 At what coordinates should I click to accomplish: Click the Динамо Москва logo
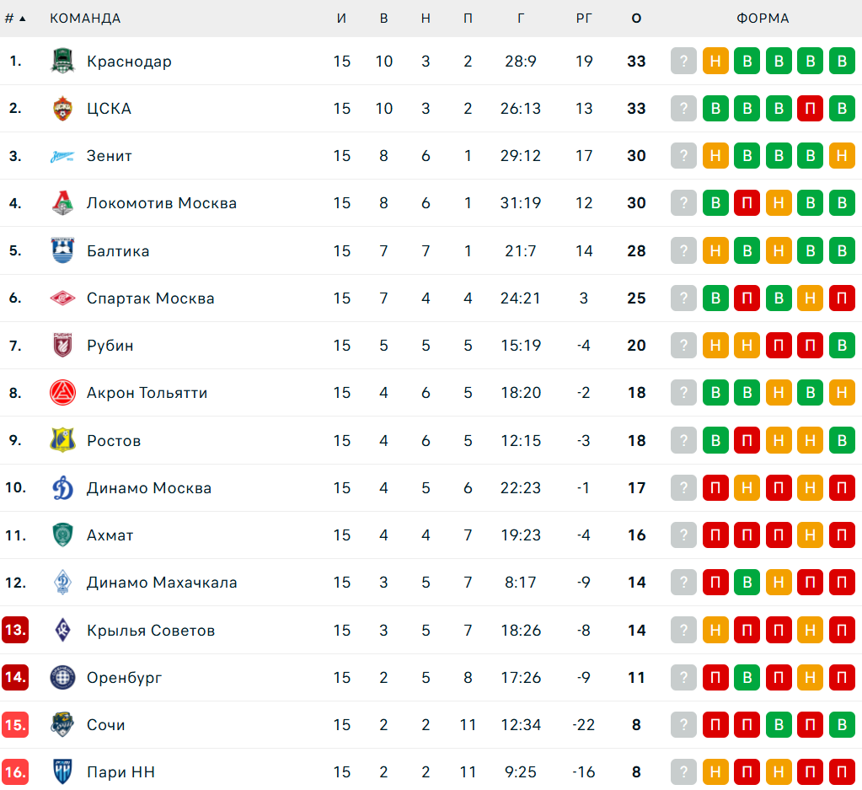click(x=62, y=488)
